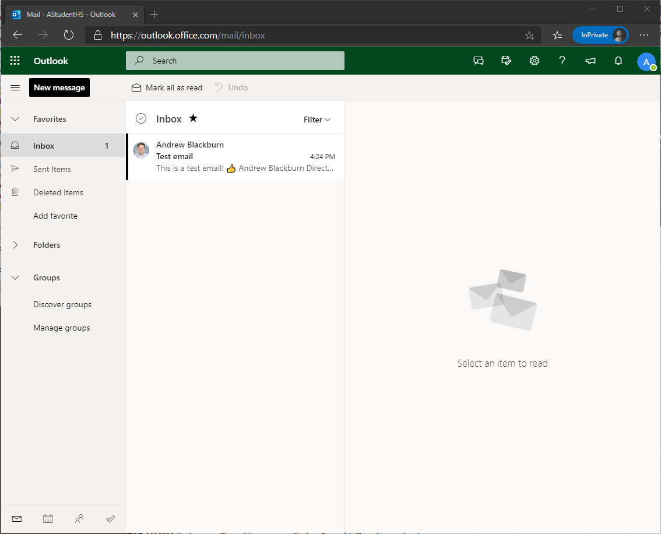Open the To Do checkmark icon
Image resolution: width=661 pixels, height=534 pixels.
click(x=110, y=518)
